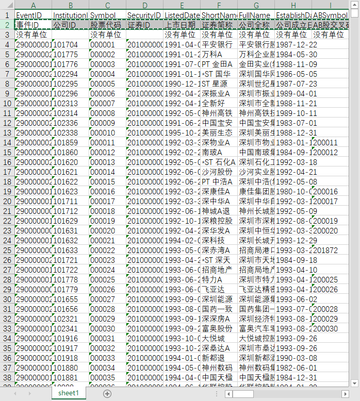Click cell 万科A
360x401 pixels.
(x=219, y=54)
